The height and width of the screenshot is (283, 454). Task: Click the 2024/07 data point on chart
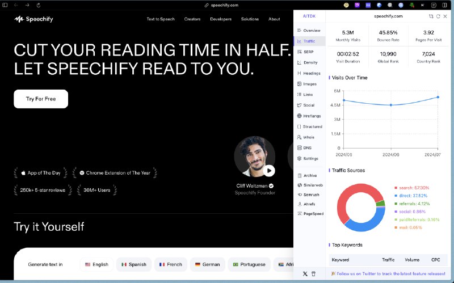[438, 97]
